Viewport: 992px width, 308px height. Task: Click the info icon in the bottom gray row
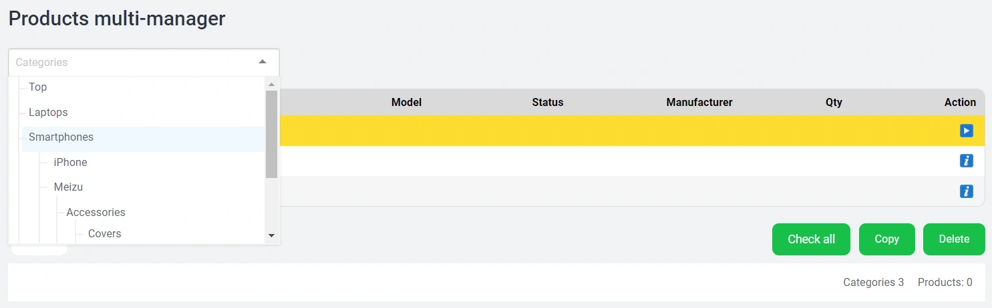[966, 191]
